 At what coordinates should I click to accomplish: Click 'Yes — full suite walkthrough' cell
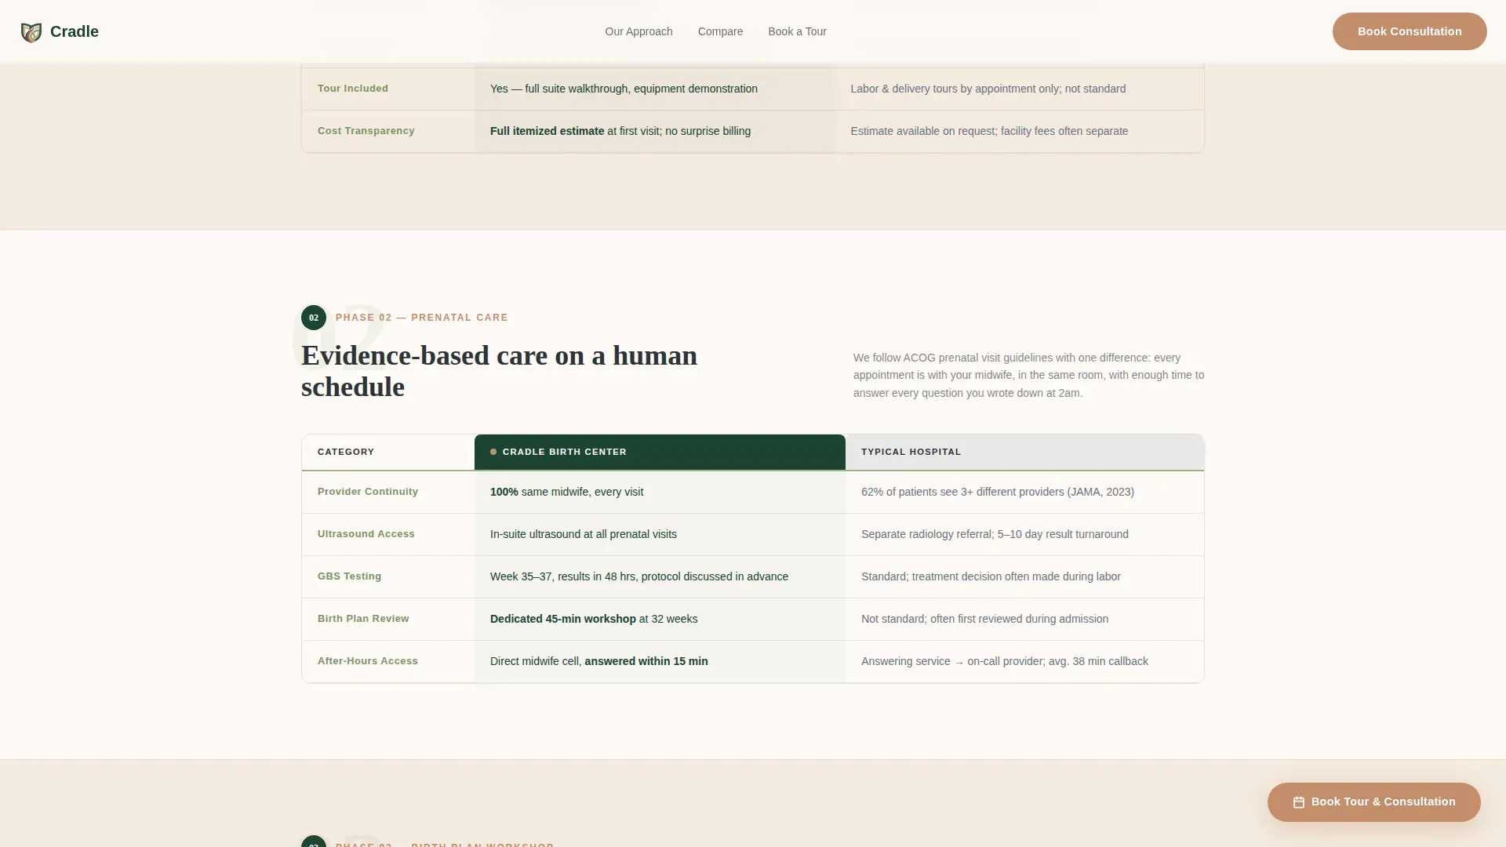655,89
